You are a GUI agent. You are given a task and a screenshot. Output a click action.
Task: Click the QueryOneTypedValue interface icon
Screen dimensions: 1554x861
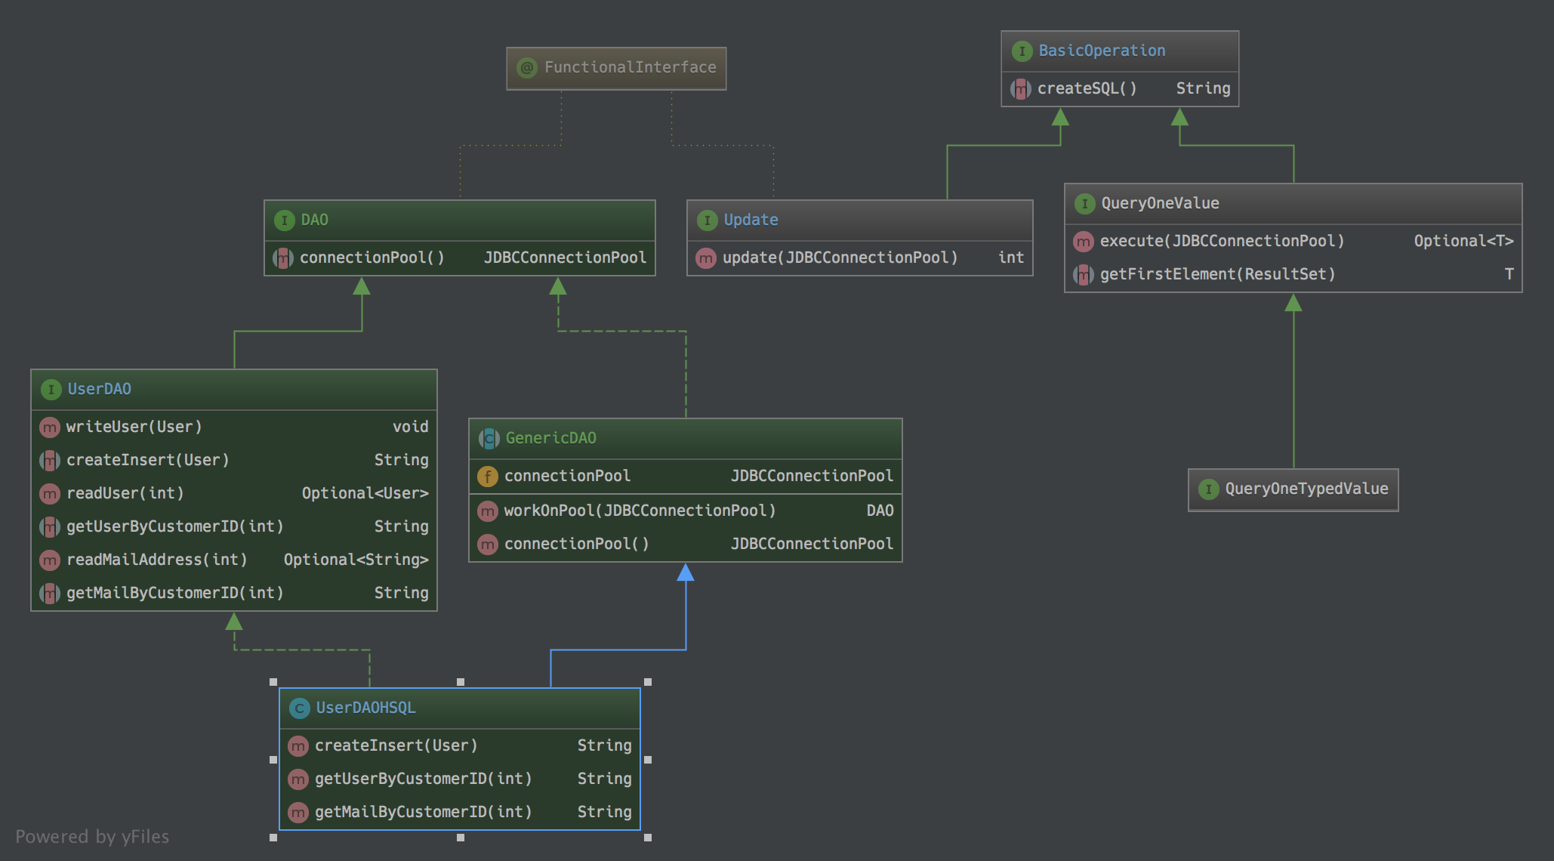(1208, 489)
